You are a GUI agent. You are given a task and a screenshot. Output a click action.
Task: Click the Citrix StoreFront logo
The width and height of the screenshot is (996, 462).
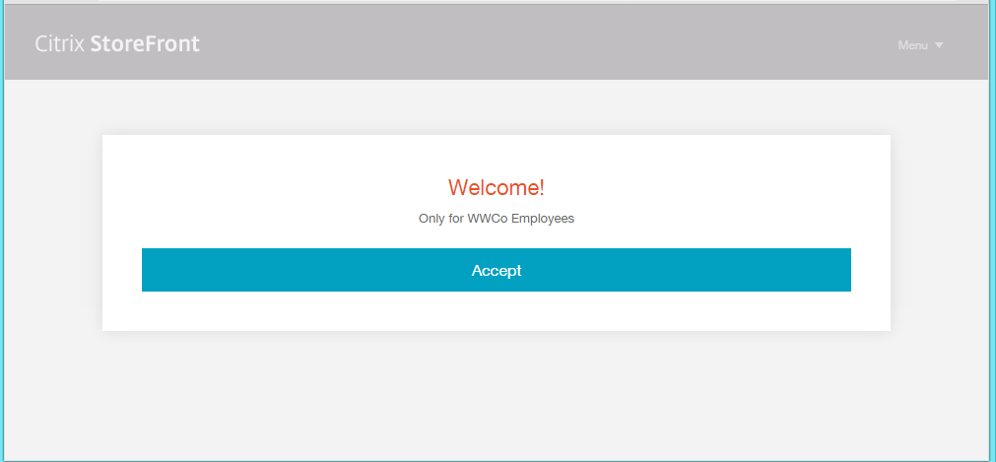click(117, 43)
